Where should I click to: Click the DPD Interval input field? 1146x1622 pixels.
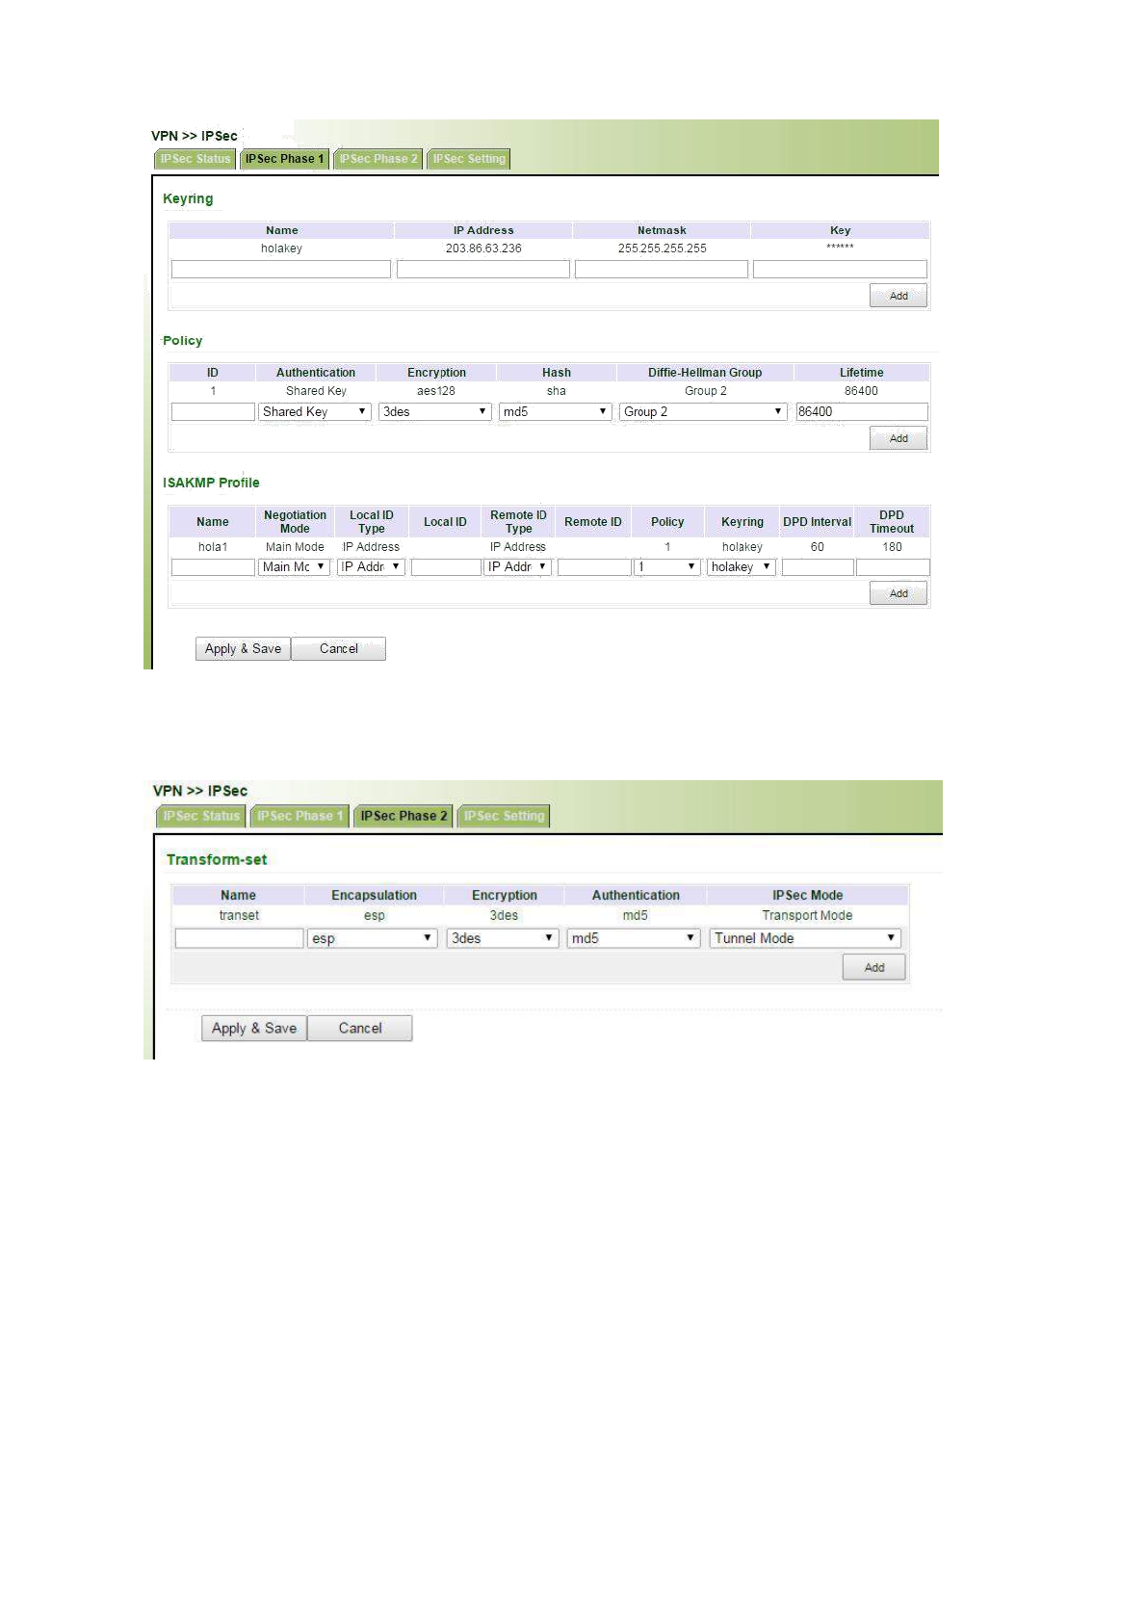click(818, 567)
